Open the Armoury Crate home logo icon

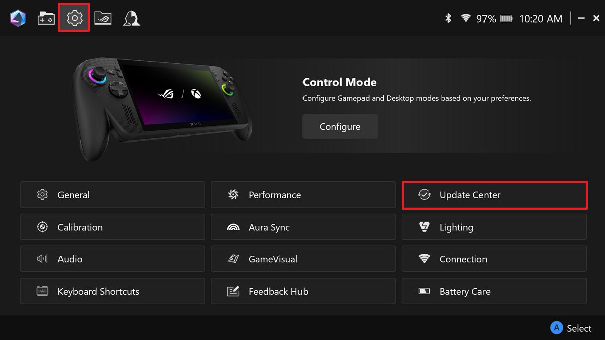18,18
